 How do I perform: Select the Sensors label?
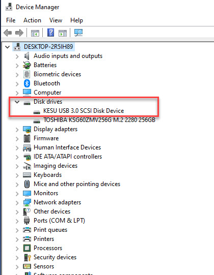click(x=44, y=266)
